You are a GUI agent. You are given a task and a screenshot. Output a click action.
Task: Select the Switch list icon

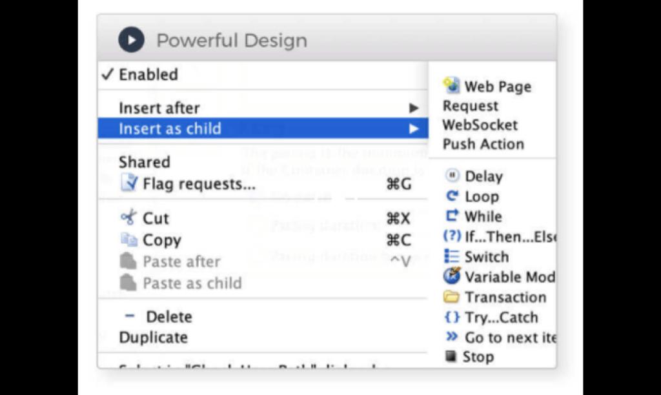[452, 257]
